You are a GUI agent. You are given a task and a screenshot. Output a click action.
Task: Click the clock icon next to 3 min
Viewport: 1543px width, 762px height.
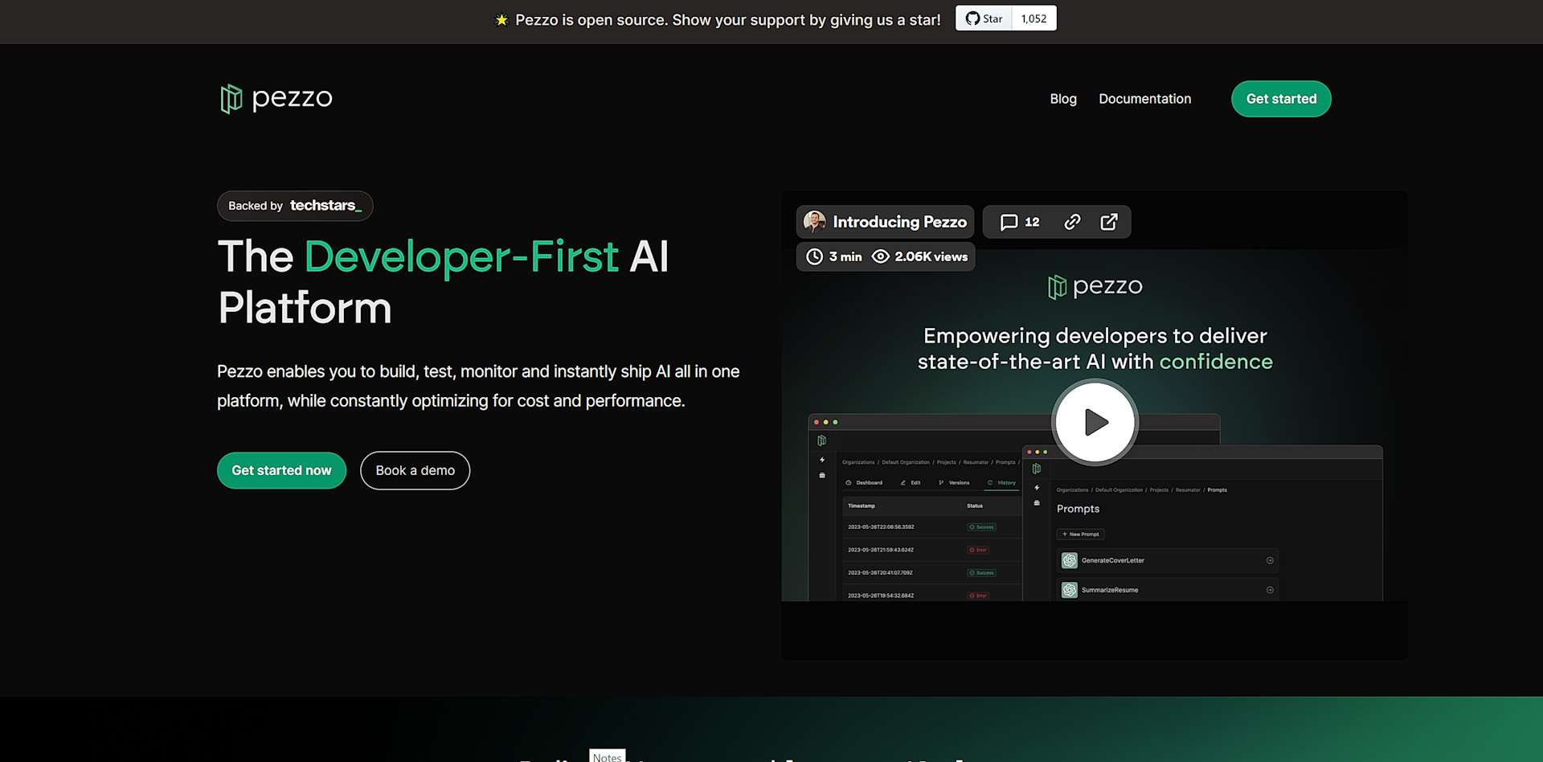(813, 256)
